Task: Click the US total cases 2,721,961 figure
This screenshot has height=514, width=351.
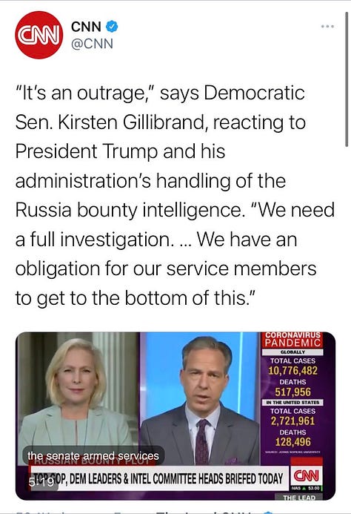Action: pos(292,421)
